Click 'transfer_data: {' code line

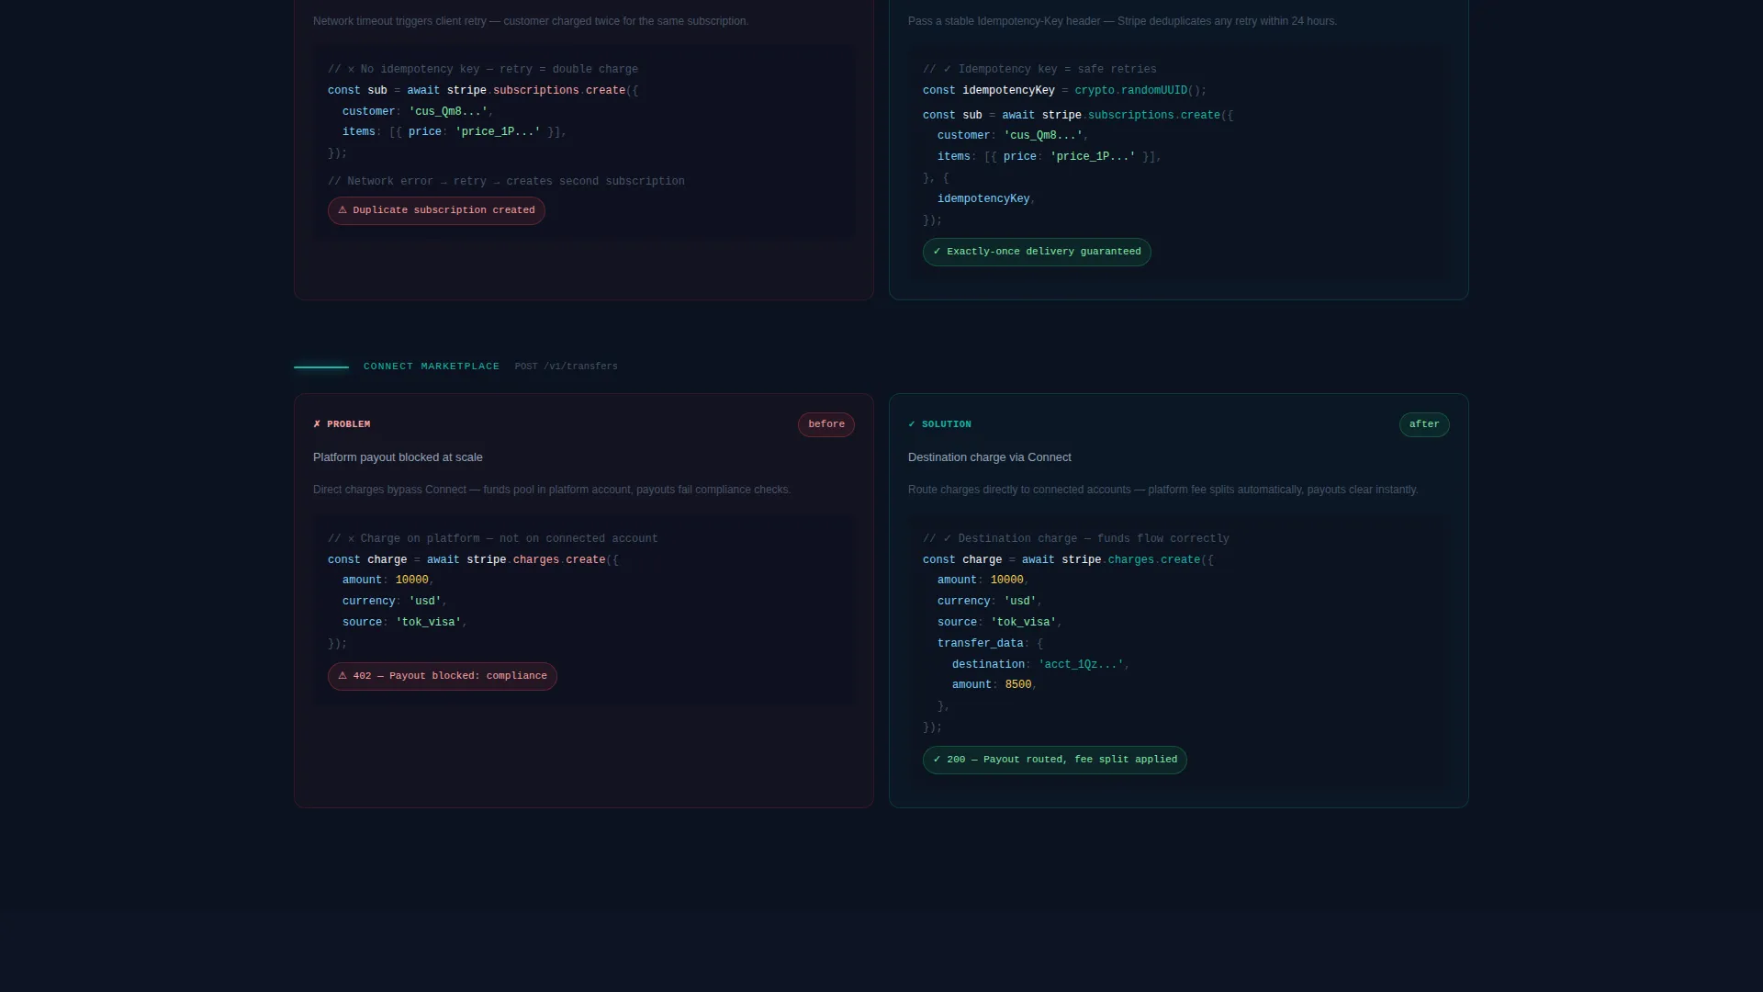[x=990, y=644]
